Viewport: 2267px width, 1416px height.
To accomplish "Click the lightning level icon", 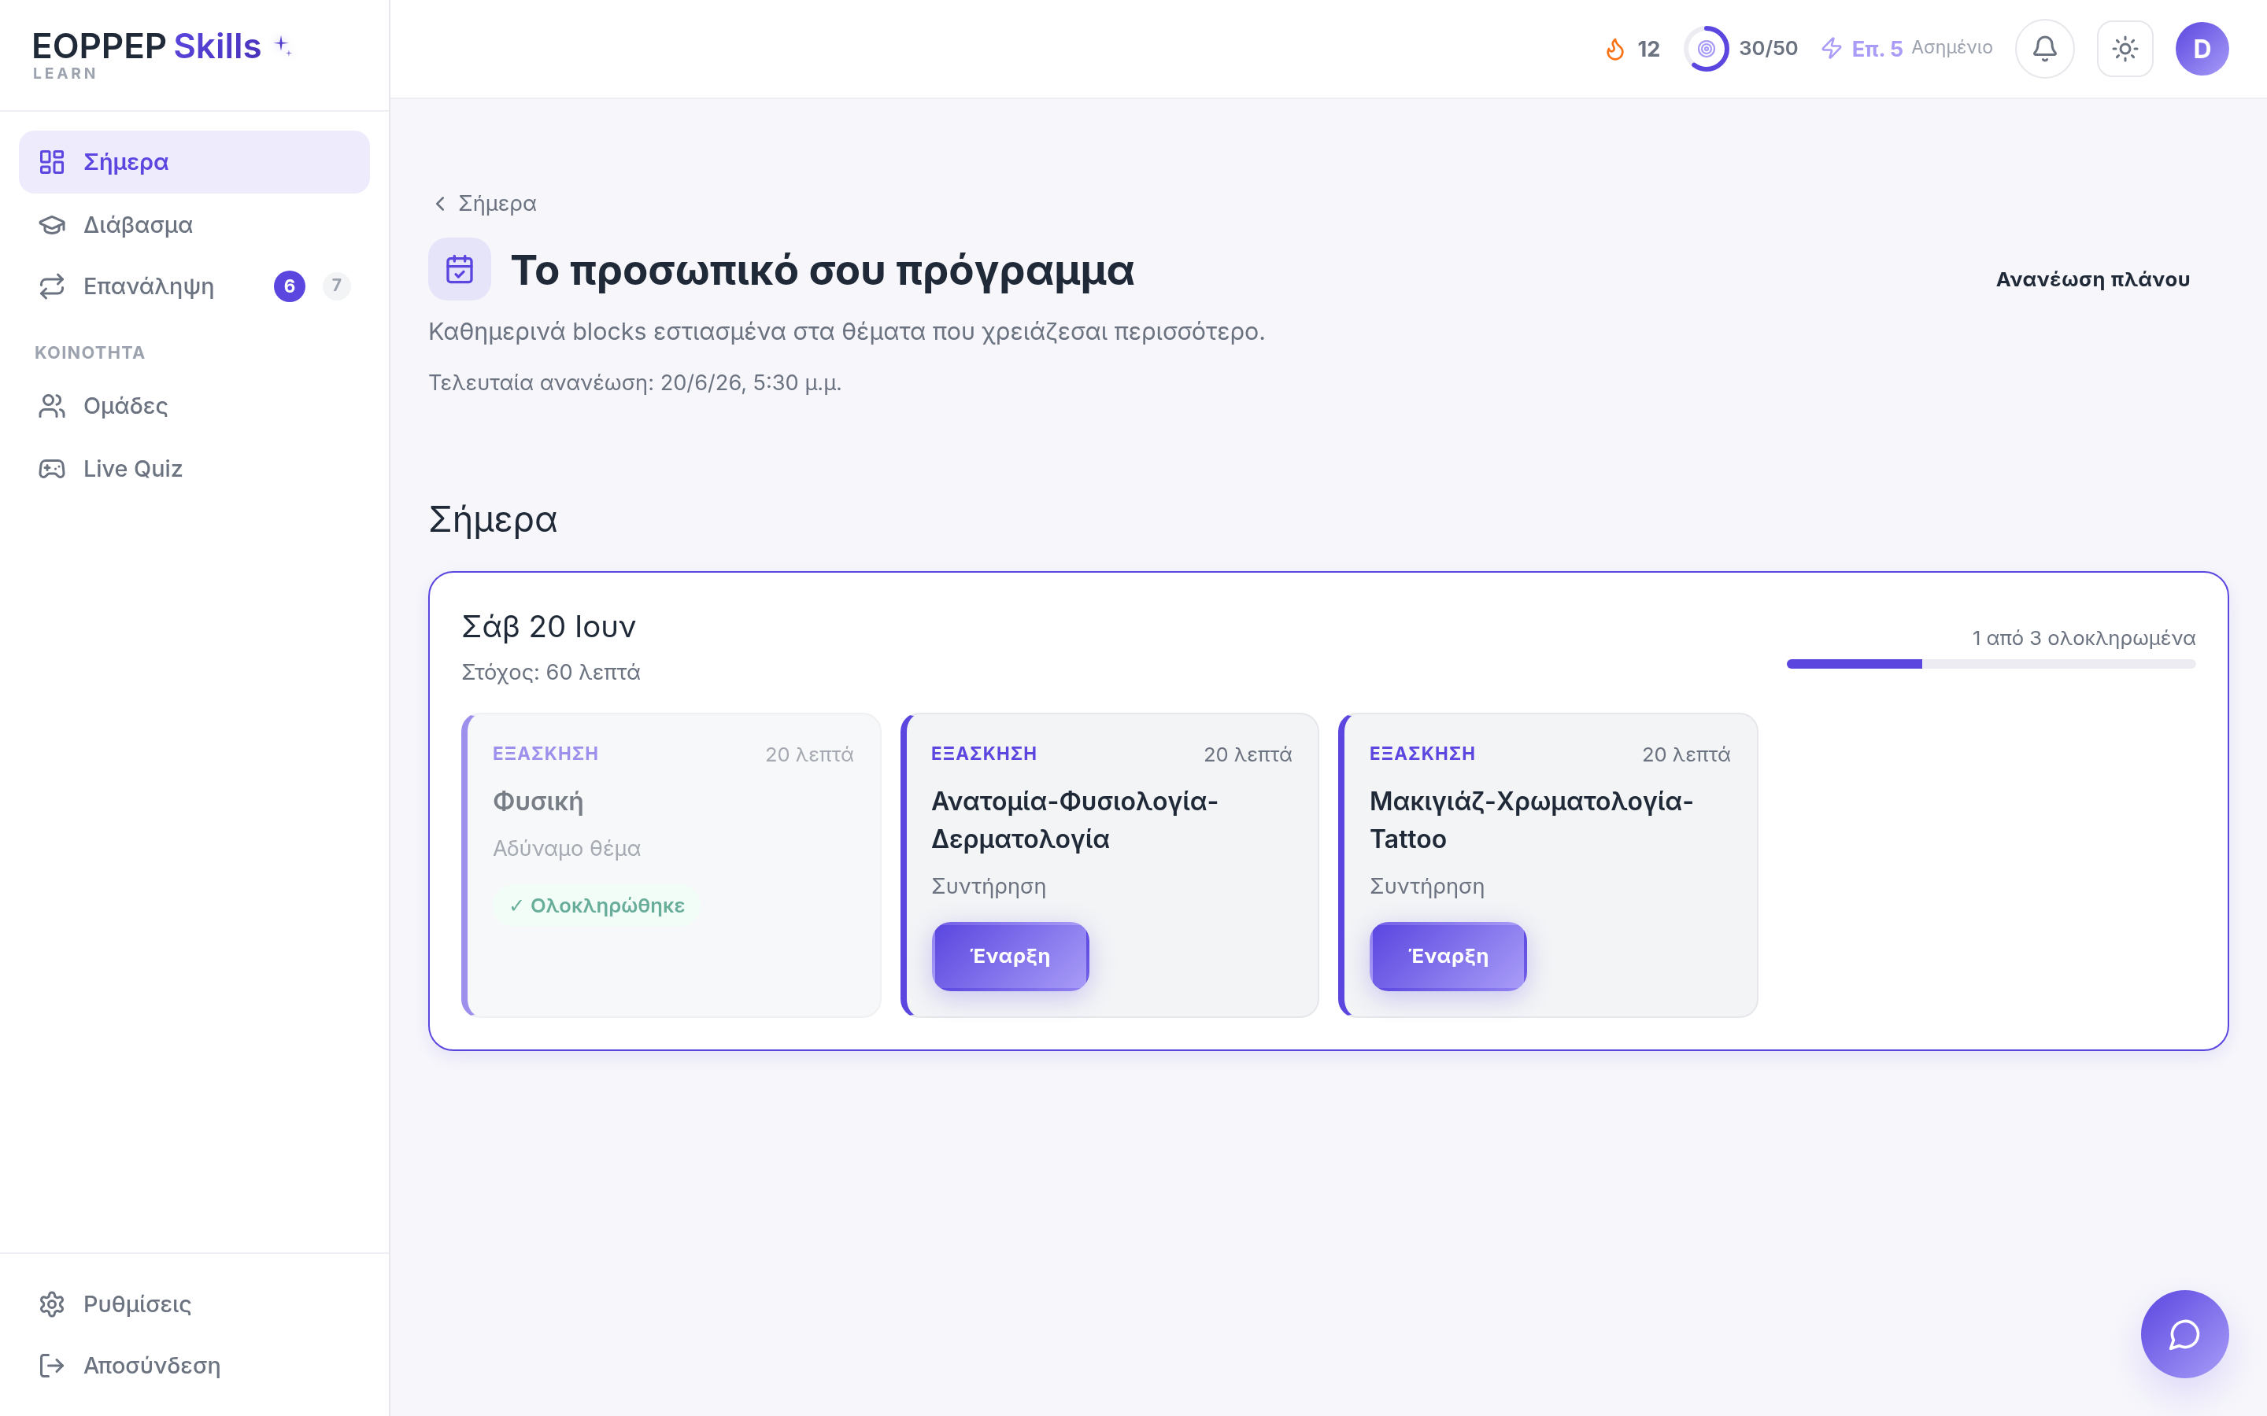I will [x=1832, y=48].
